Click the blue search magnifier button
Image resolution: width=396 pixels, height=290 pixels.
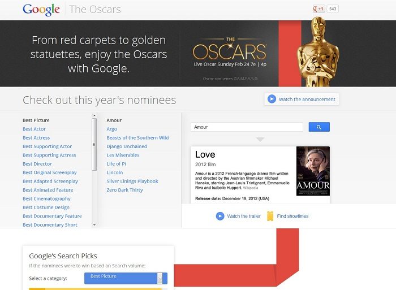tap(319, 127)
